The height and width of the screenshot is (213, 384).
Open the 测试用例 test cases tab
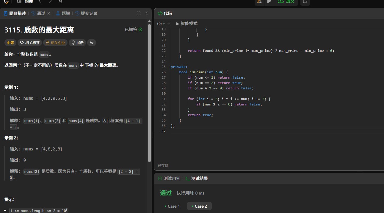[169, 178]
